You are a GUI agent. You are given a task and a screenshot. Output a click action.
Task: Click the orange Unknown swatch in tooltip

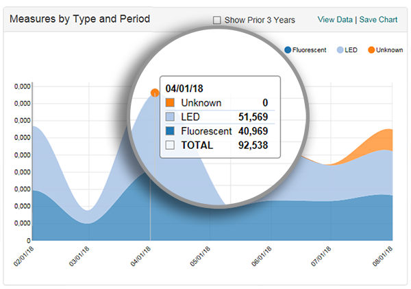coord(170,103)
